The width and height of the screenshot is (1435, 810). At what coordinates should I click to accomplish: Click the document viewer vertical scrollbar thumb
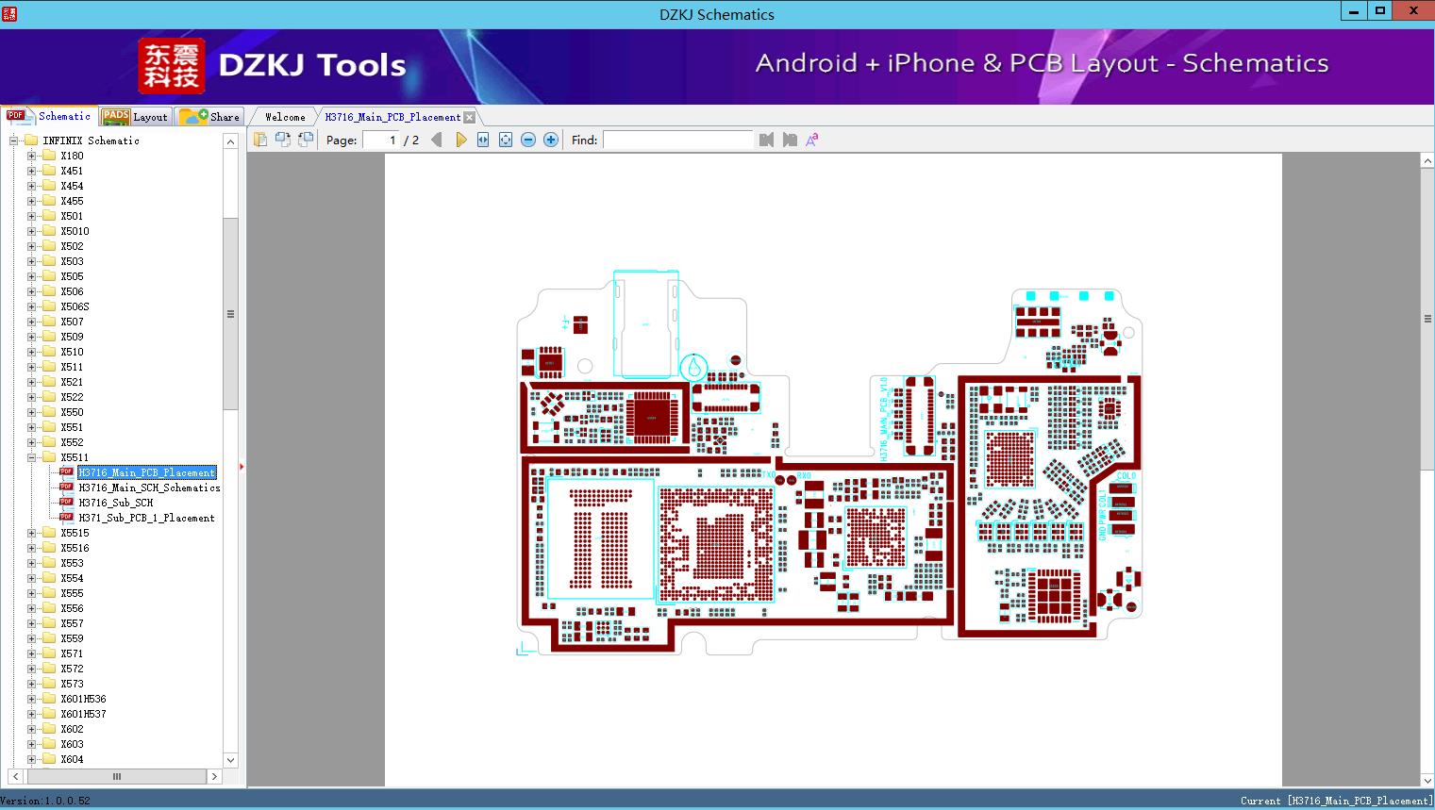[1427, 319]
